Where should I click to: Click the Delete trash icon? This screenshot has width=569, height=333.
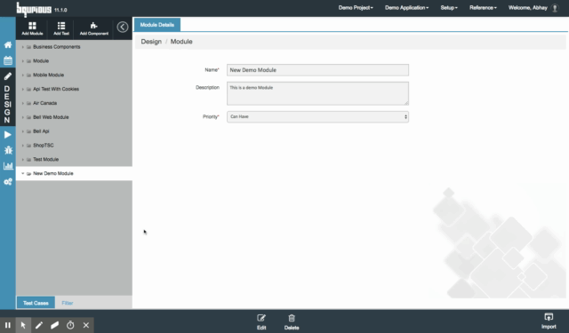292,318
